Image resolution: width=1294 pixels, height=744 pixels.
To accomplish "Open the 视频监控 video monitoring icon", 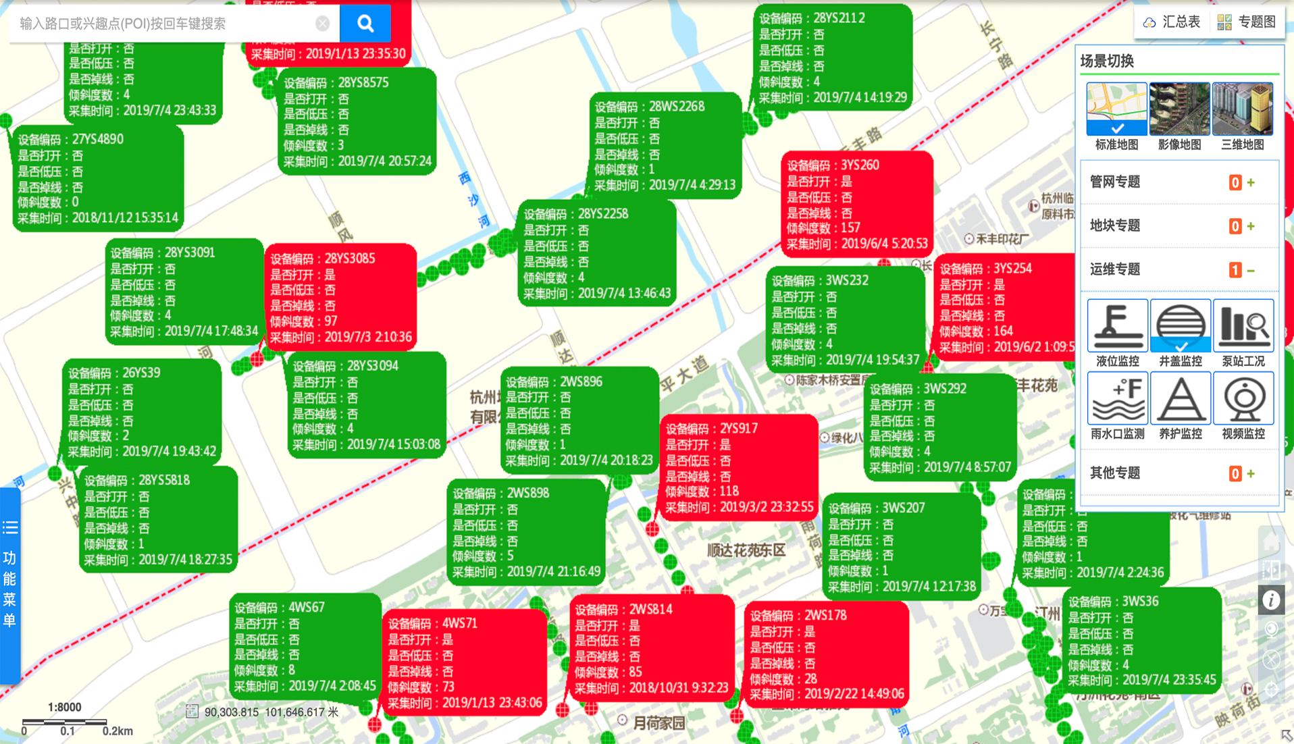I will tap(1243, 399).
